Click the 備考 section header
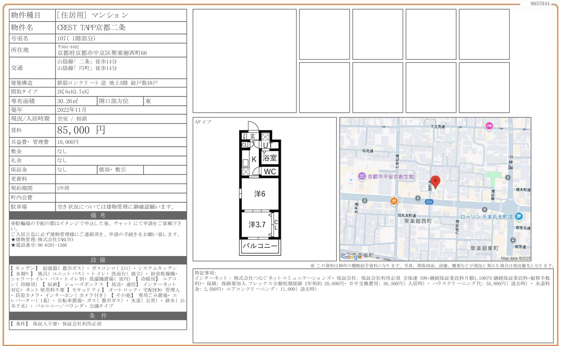Screen dimensions: 562x346 97,216
